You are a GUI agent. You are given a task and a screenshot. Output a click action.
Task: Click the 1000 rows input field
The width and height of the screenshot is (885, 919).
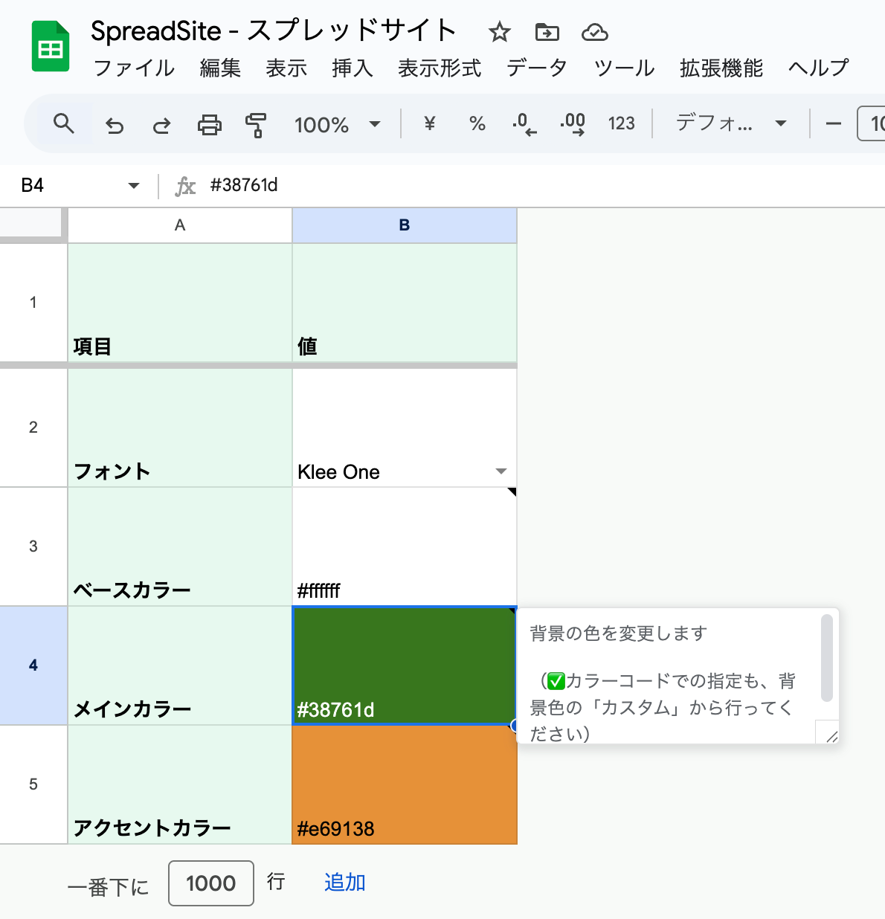click(211, 883)
